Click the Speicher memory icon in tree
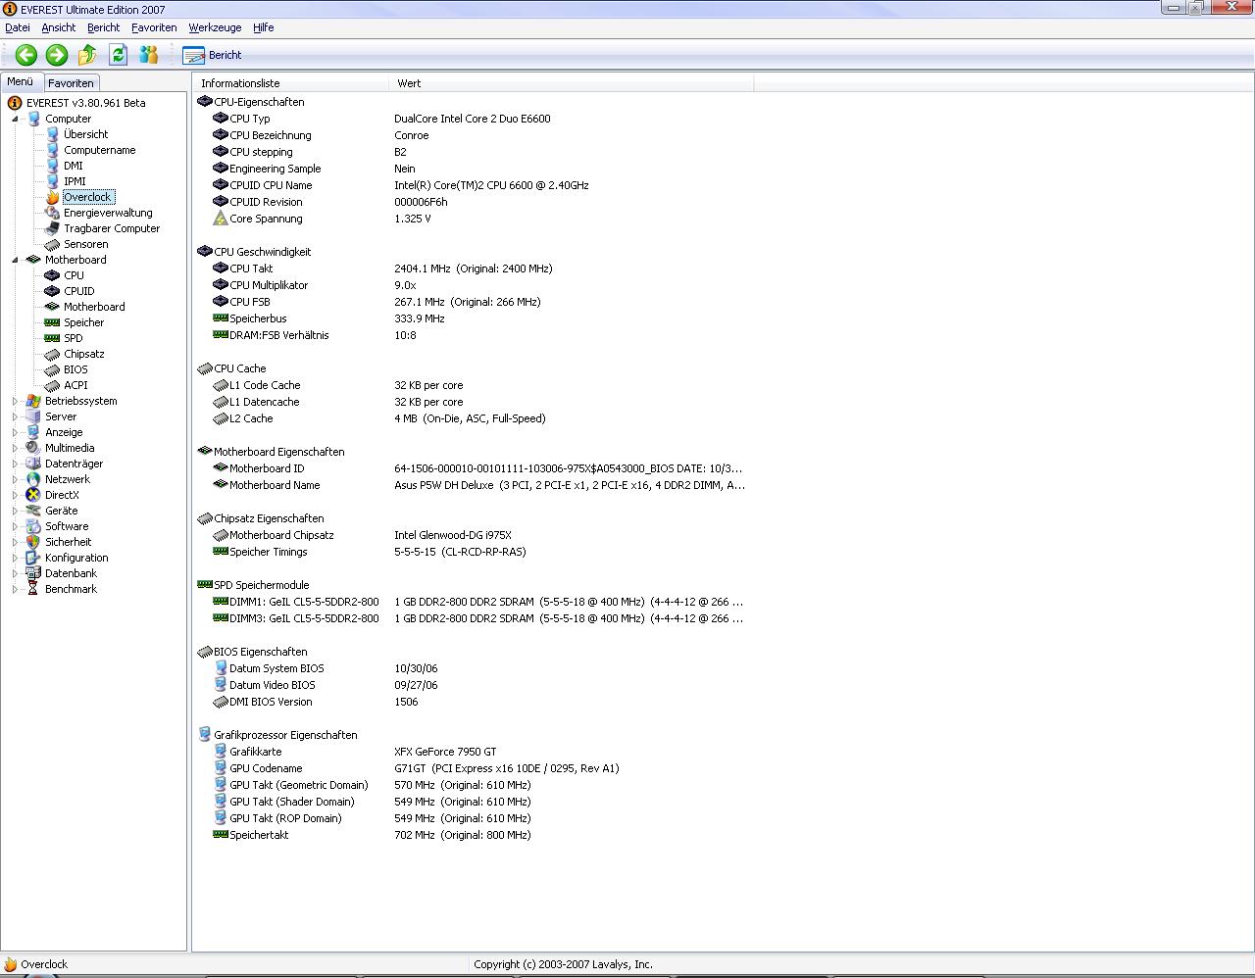Image resolution: width=1255 pixels, height=978 pixels. pos(52,322)
